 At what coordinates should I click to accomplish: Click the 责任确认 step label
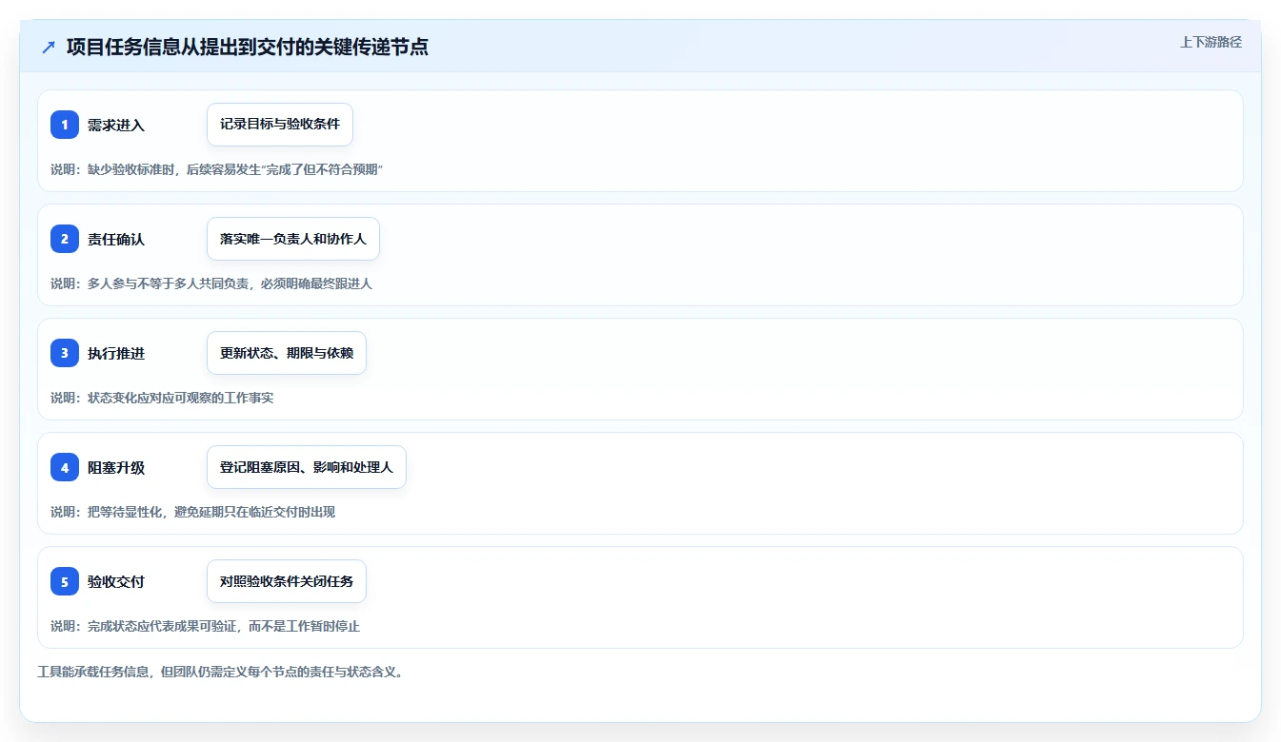pos(116,239)
